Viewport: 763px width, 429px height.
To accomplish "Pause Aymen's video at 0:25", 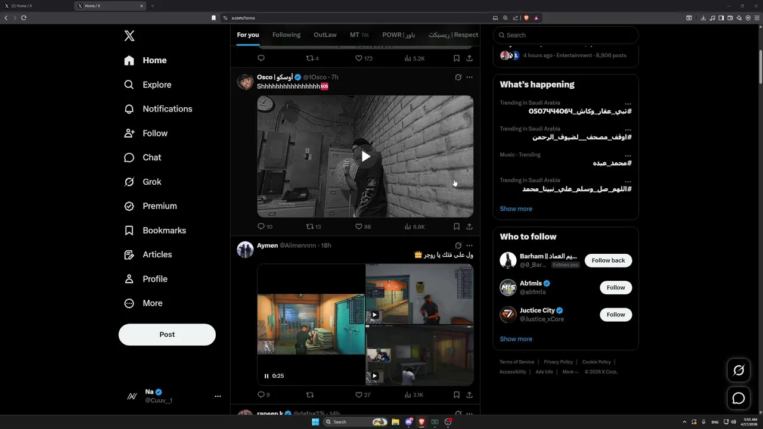I will pyautogui.click(x=266, y=376).
